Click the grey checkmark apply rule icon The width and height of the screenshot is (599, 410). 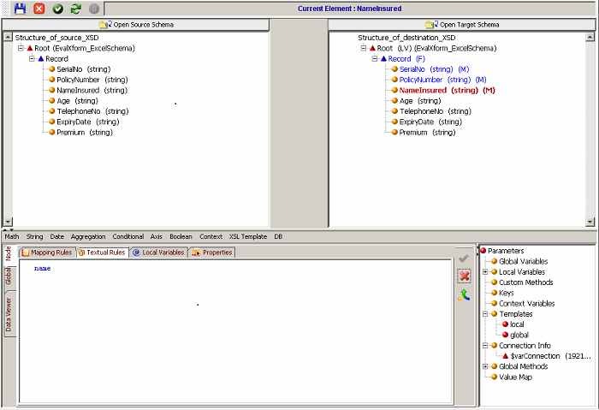pyautogui.click(x=464, y=258)
